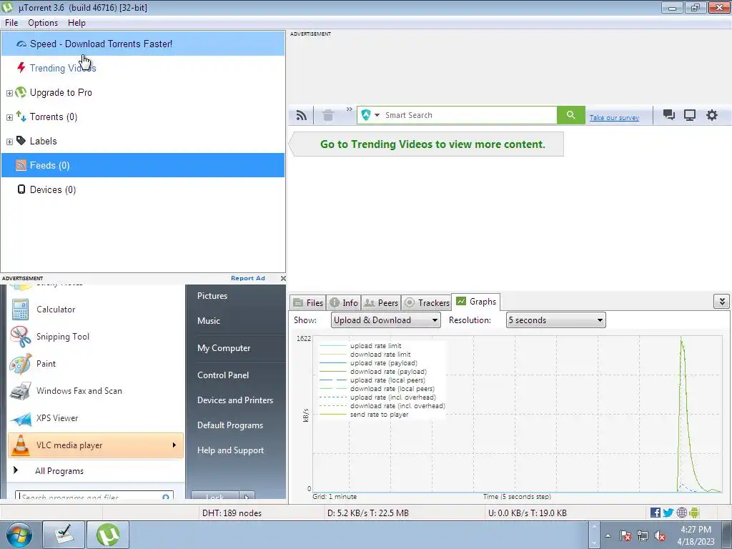
Task: Click the Feeds RSS icon in sidebar
Action: pyautogui.click(x=21, y=165)
